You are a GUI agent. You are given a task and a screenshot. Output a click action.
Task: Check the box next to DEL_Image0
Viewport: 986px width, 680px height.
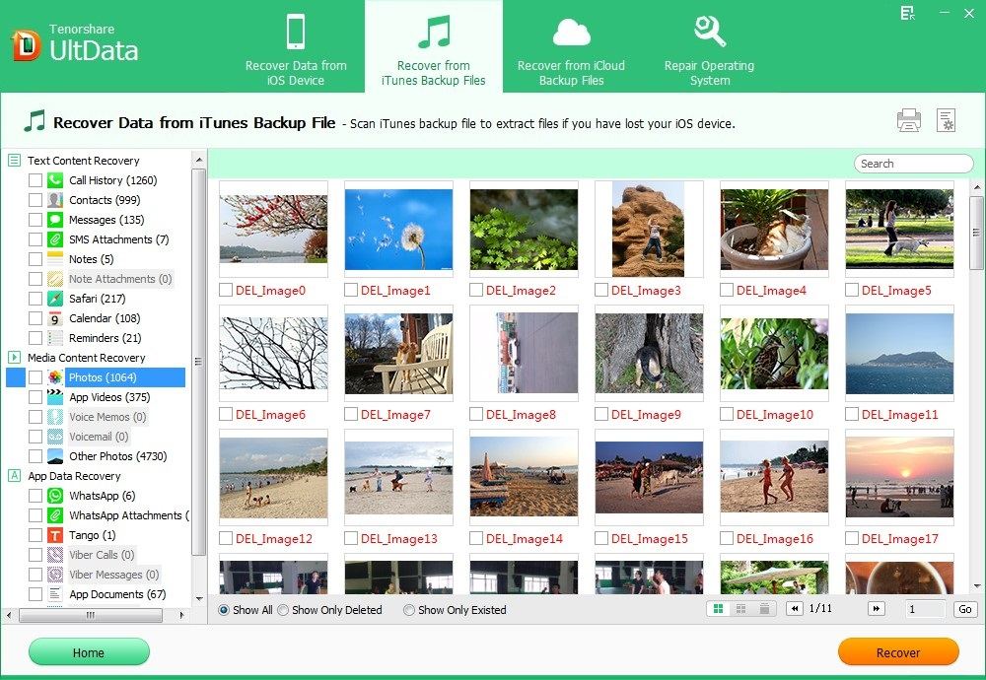(x=226, y=291)
